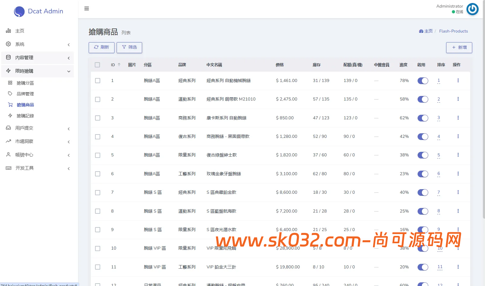
Task: Click the 用戶提交 inbox icon
Action: [9, 128]
